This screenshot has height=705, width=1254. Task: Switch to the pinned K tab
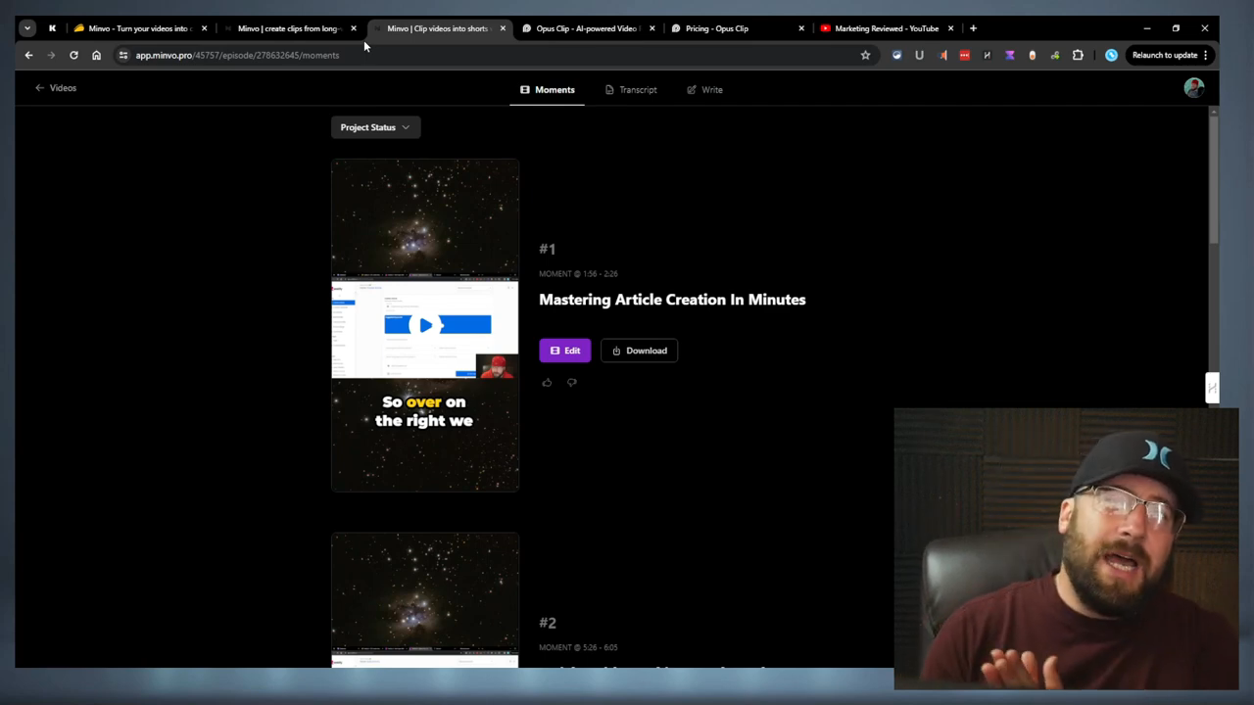click(x=52, y=28)
